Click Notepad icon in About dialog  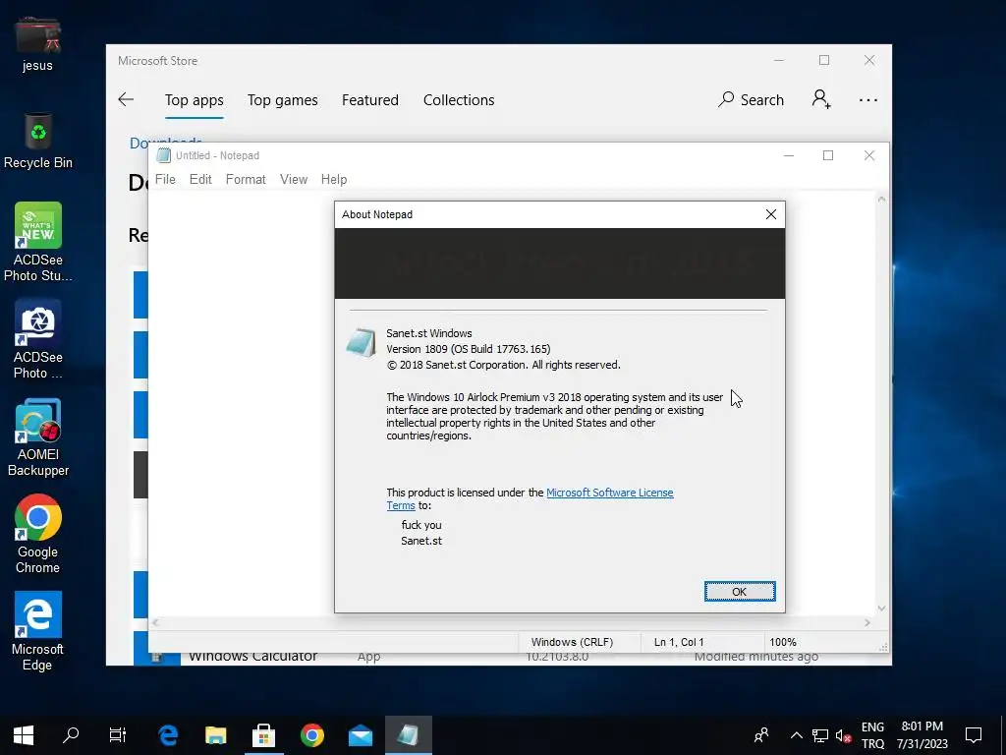point(361,343)
